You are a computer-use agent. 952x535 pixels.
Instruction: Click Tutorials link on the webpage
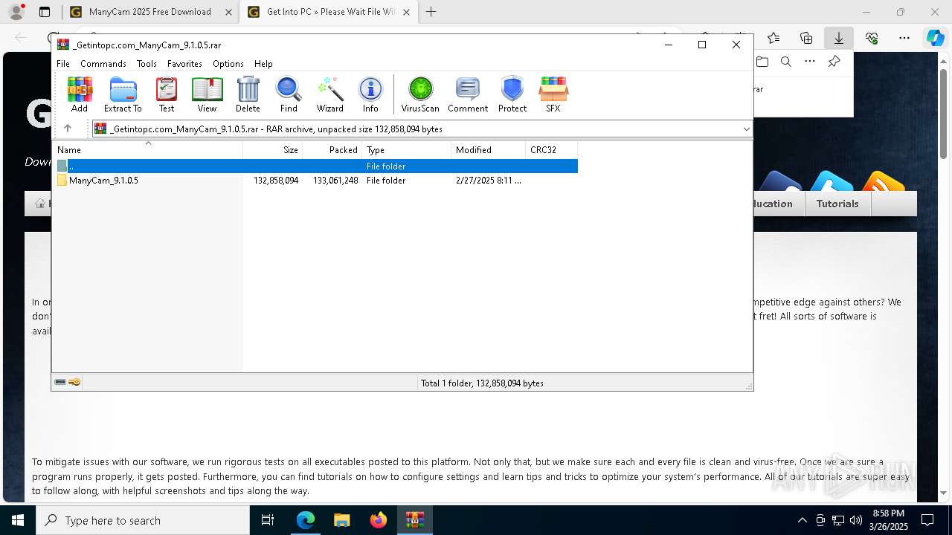tap(837, 204)
